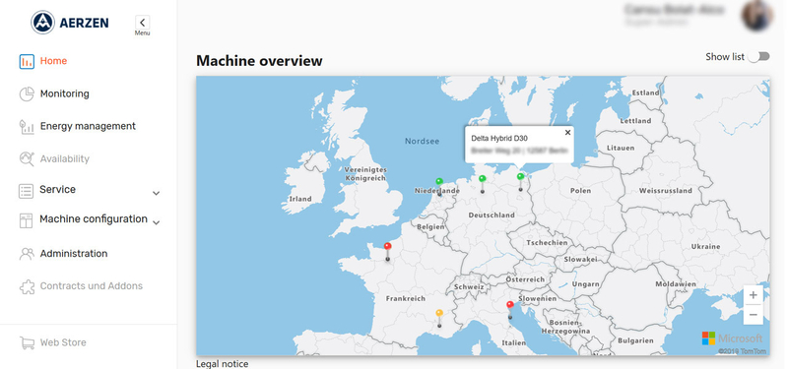Click the Nordsee label on the map
The width and height of the screenshot is (788, 369).
pyautogui.click(x=423, y=142)
